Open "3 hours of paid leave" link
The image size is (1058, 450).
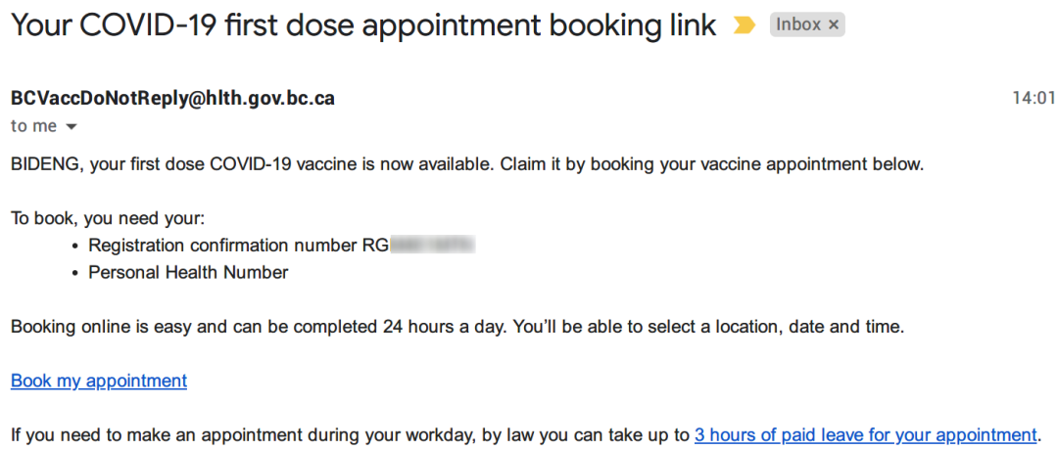pyautogui.click(x=865, y=434)
